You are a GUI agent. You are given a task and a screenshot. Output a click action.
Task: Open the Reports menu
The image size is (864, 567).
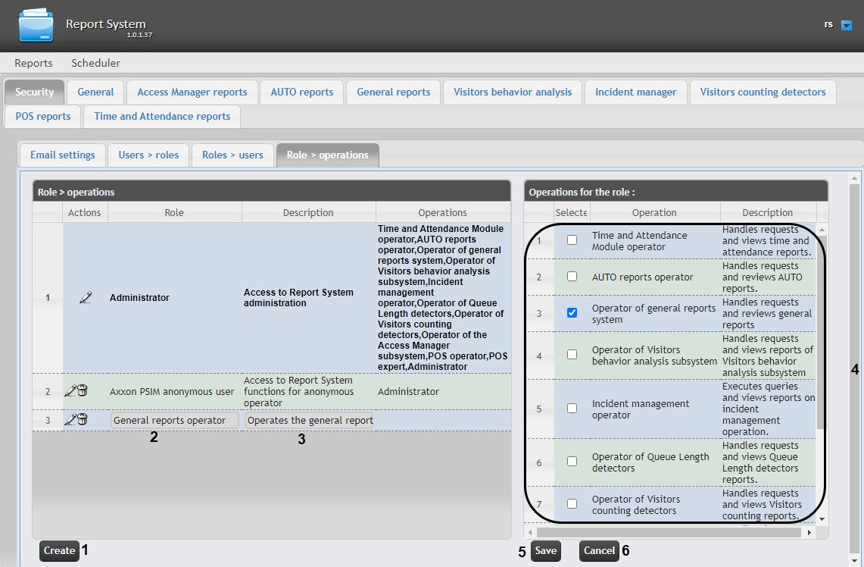coord(33,63)
